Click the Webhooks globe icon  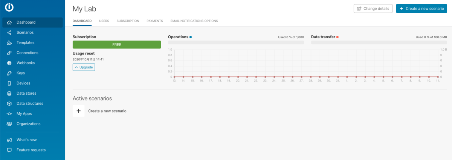pos(9,63)
